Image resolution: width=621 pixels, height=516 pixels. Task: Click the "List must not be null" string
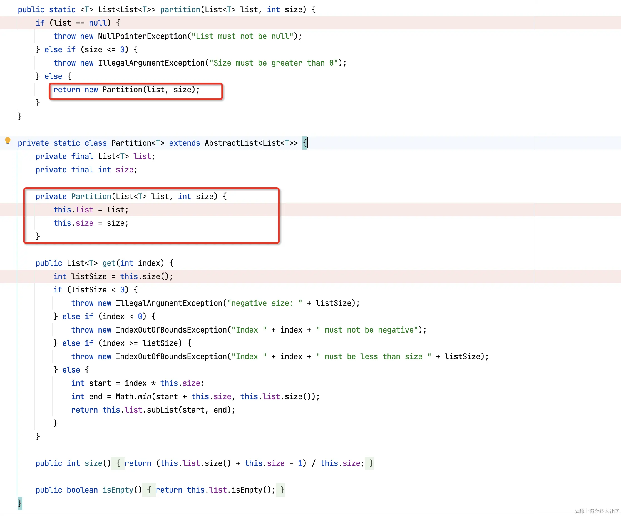pyautogui.click(x=242, y=36)
